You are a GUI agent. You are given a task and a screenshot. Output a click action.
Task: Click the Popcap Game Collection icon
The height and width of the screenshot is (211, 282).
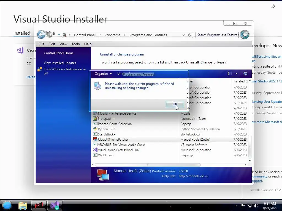[x=95, y=124]
